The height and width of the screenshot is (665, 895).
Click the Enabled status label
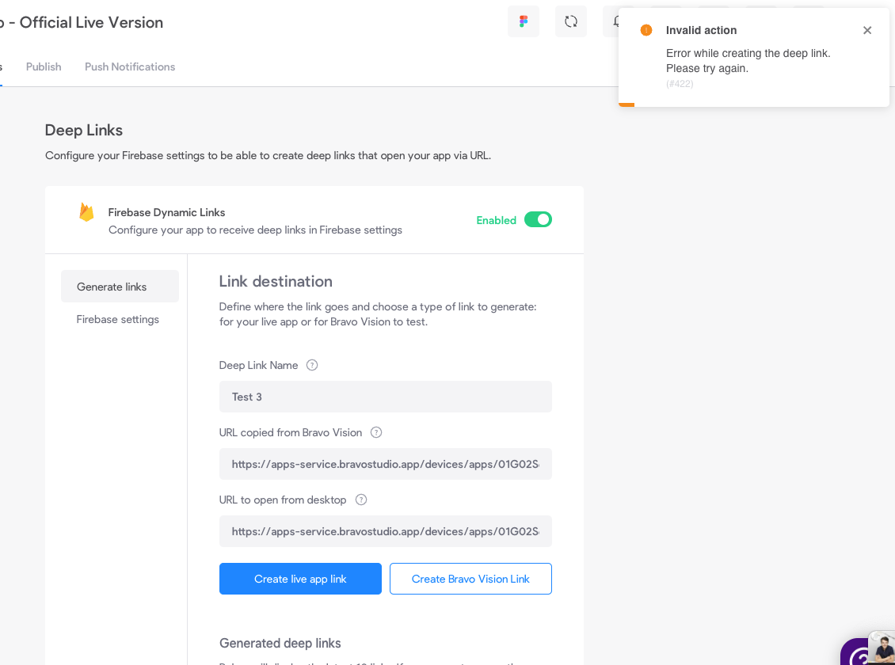pyautogui.click(x=496, y=220)
